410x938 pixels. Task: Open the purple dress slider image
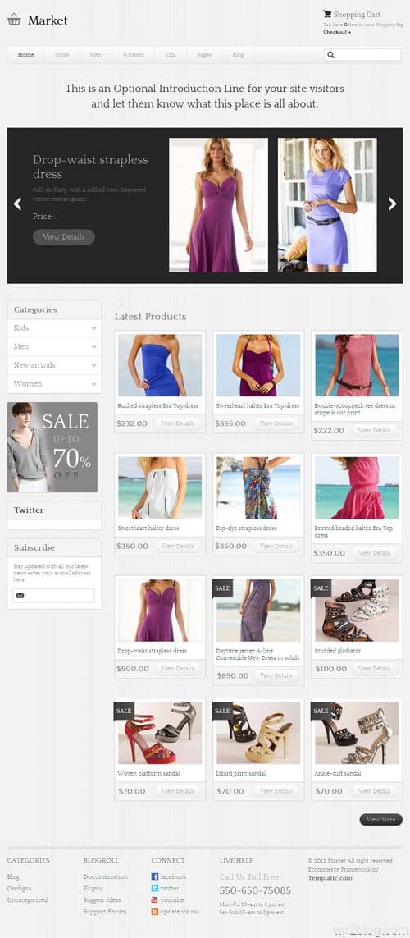[218, 205]
